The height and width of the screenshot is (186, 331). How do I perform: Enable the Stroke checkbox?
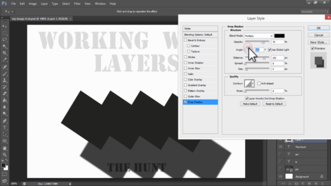pyautogui.click(x=185, y=57)
